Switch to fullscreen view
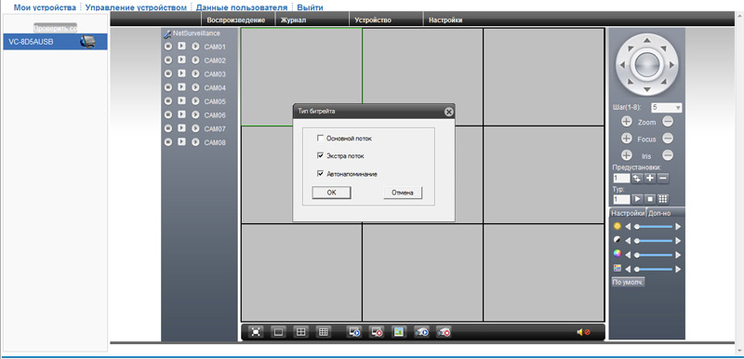The width and height of the screenshot is (744, 359). 256,332
